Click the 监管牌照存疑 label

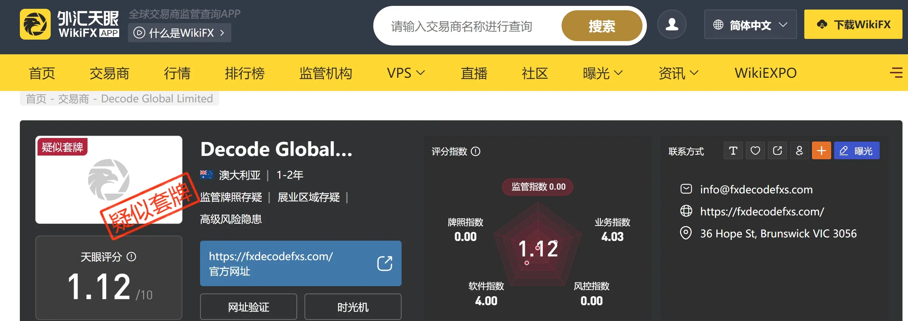(x=231, y=197)
